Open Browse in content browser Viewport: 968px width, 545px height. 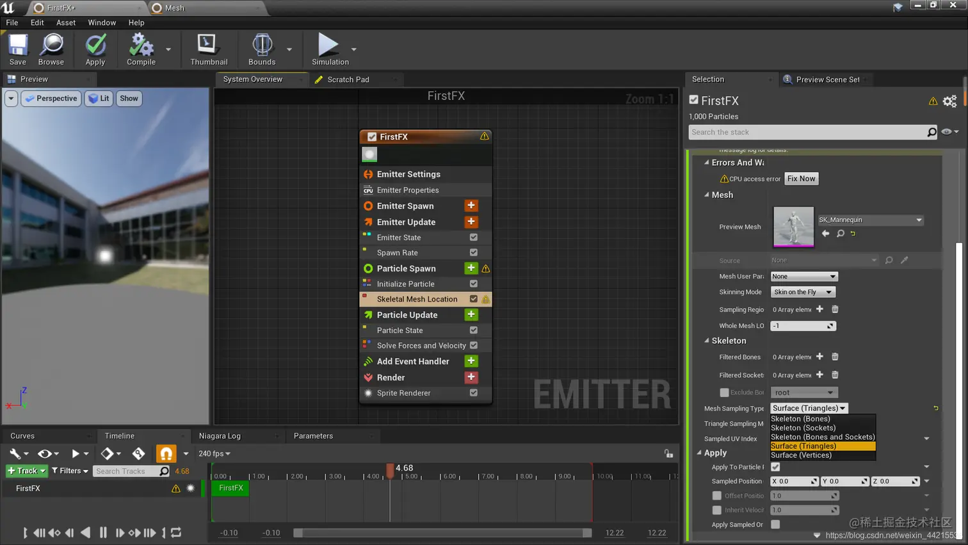[x=51, y=49]
